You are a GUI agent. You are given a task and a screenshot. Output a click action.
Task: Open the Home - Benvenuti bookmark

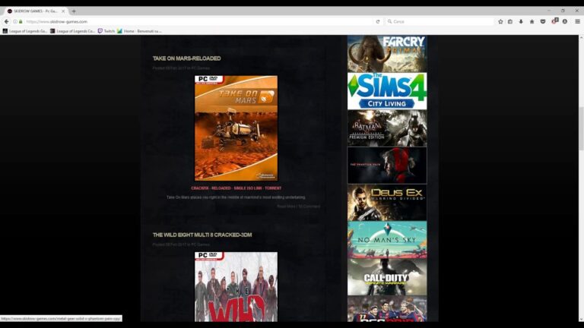(x=139, y=31)
